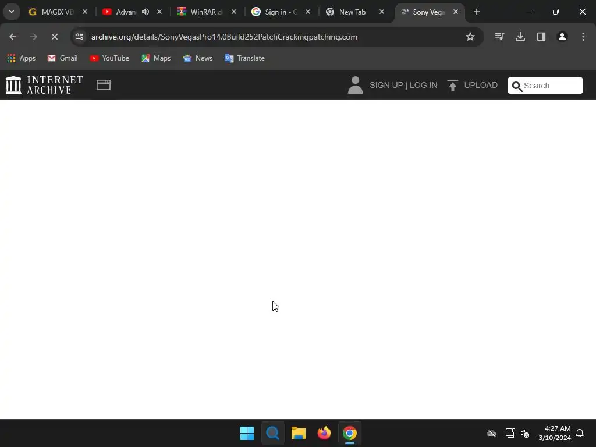
Task: Stop loading the page
Action: click(55, 37)
